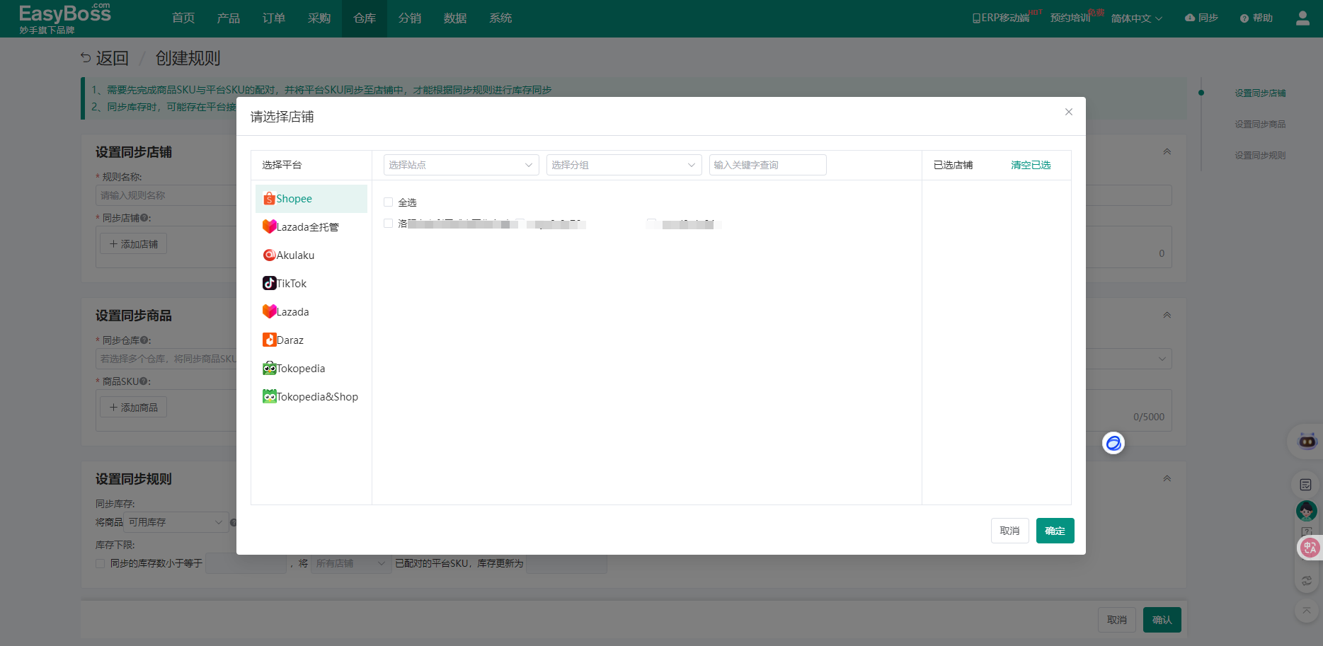Select Lazada全托管 platform
This screenshot has height=646, width=1323.
coord(311,227)
